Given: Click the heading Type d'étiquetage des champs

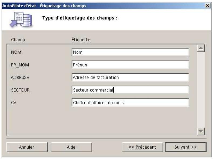Looking at the screenshot, I should pos(80,18).
